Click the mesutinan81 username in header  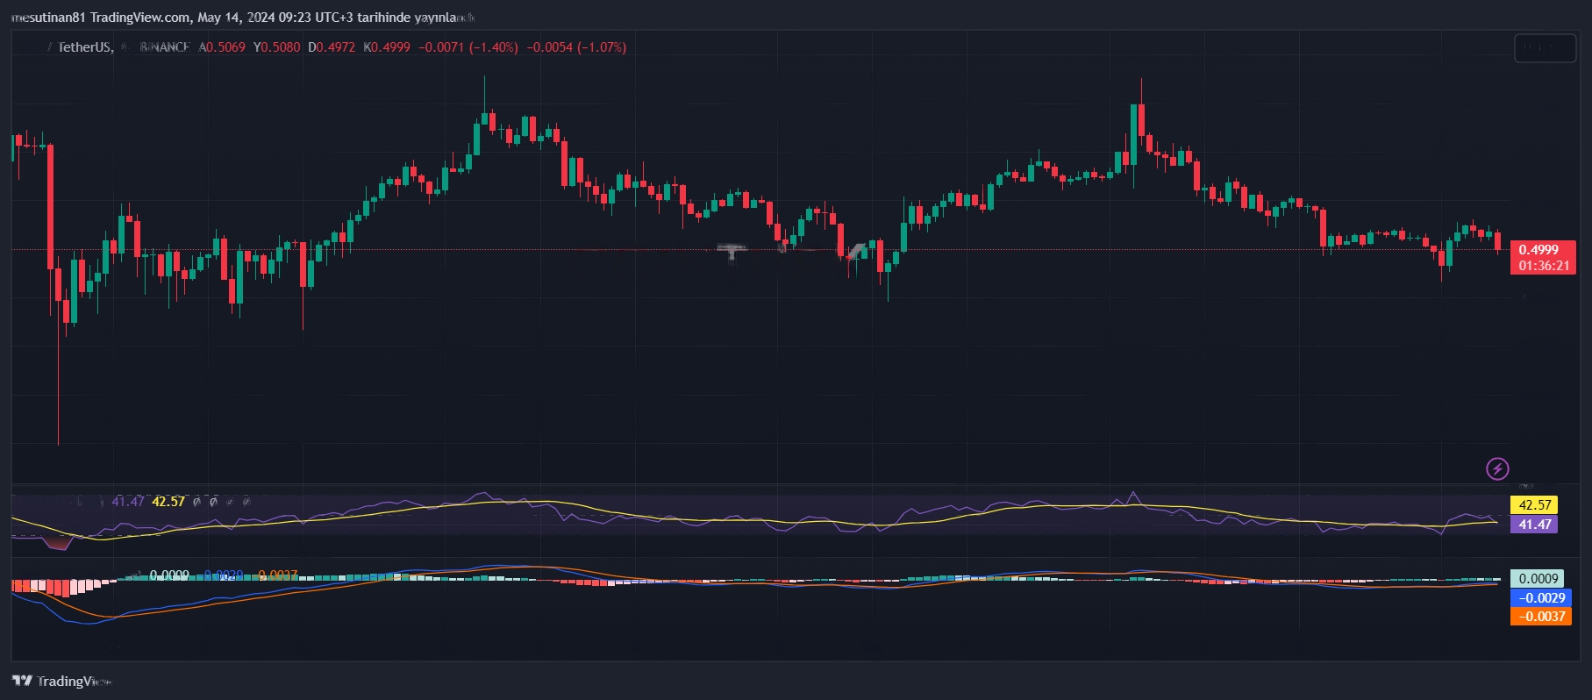click(47, 18)
